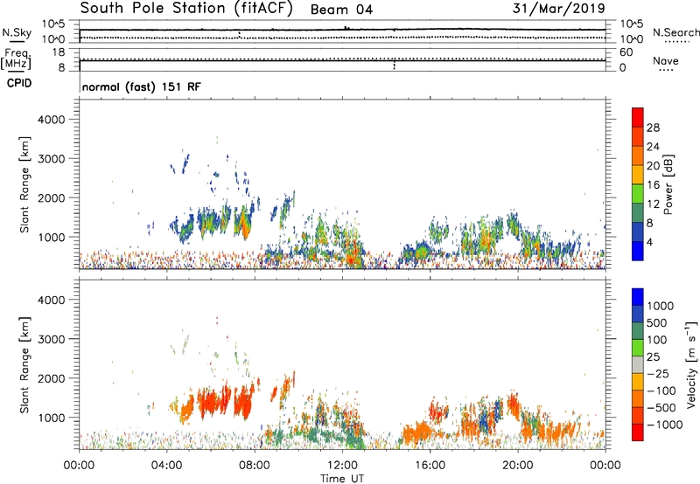Click the green power patch near 15:30
This screenshot has width=700, height=484.
click(421, 252)
